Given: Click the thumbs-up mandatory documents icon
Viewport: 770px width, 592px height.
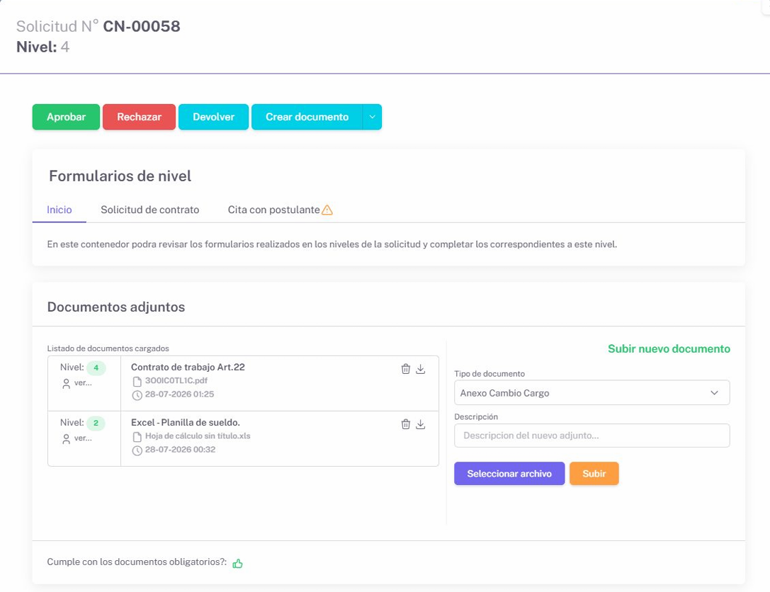Looking at the screenshot, I should coord(238,564).
